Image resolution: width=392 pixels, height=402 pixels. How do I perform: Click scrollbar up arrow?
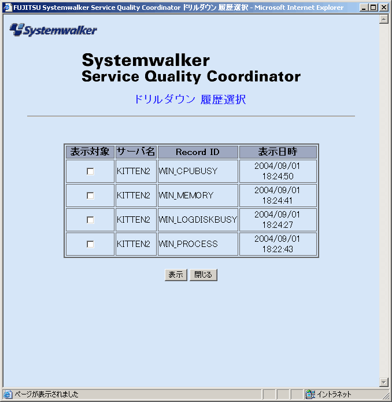coord(383,19)
